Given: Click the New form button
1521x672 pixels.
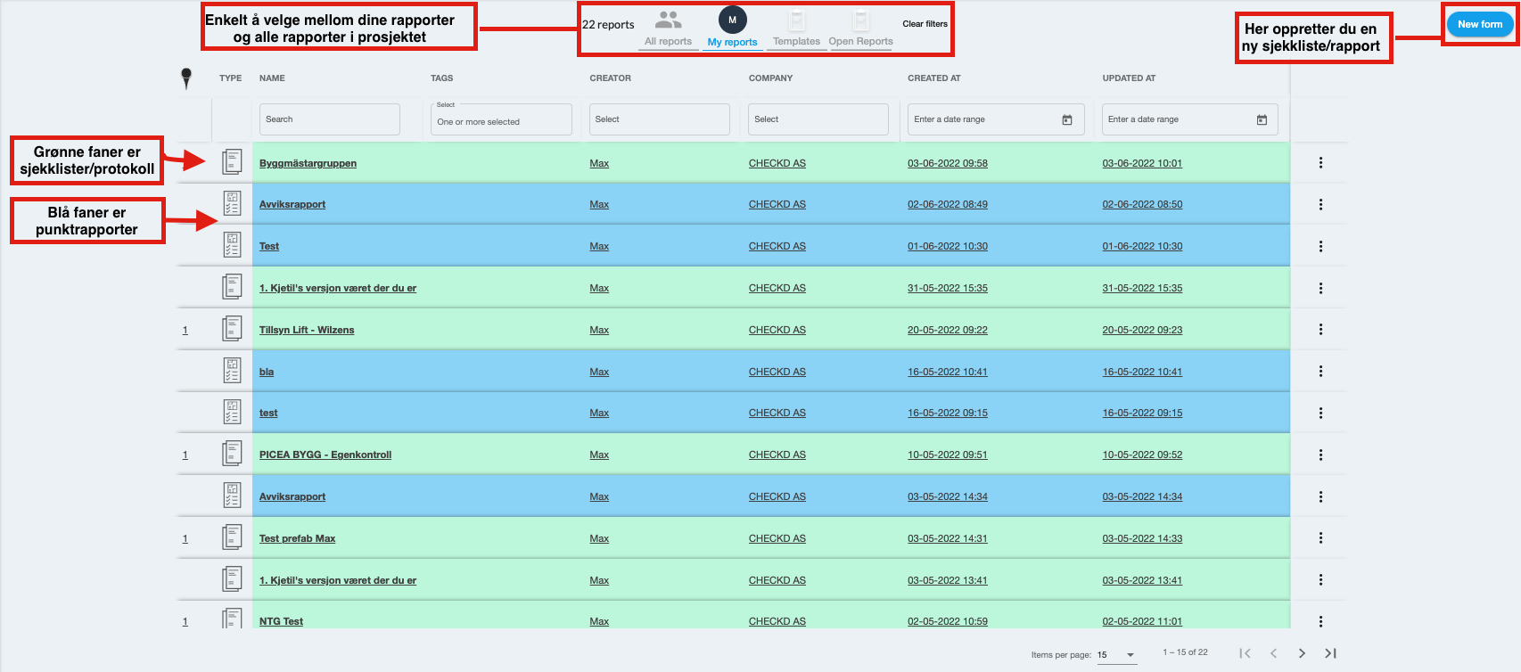Looking at the screenshot, I should (1479, 24).
